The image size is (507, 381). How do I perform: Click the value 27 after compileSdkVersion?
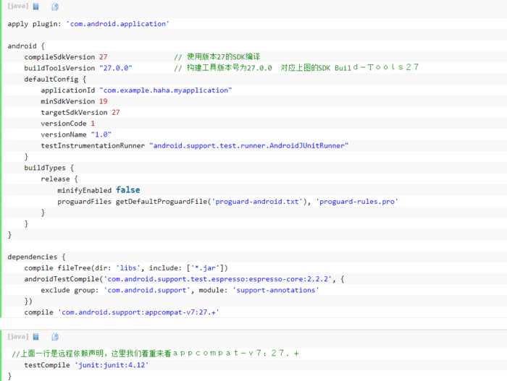[x=103, y=57]
